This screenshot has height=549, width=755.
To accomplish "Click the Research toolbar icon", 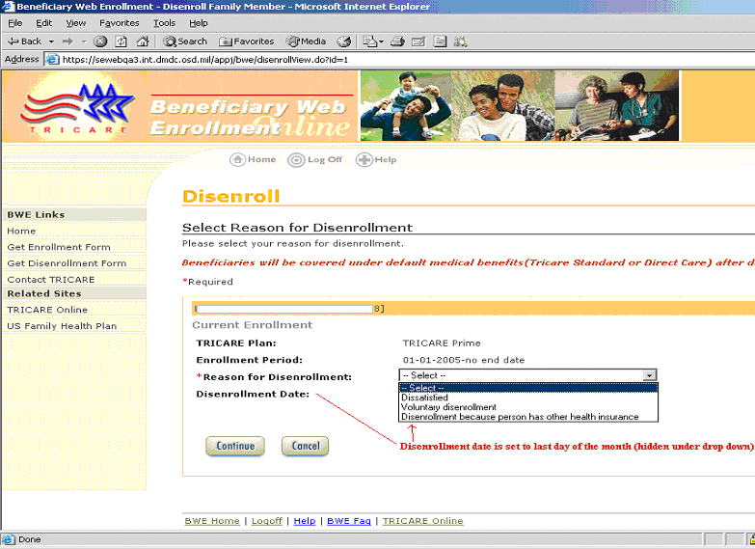I will coord(460,41).
